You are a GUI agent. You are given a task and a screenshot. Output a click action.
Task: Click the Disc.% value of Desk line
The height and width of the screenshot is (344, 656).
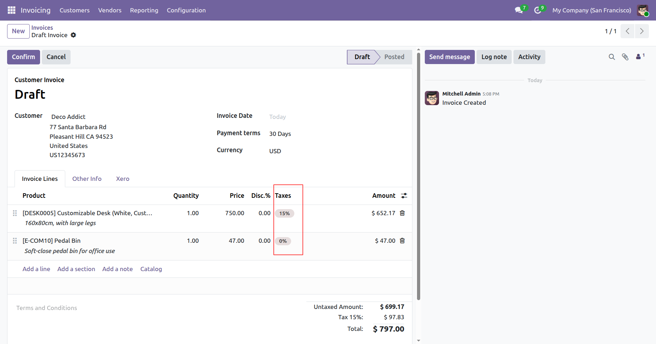pyautogui.click(x=265, y=213)
